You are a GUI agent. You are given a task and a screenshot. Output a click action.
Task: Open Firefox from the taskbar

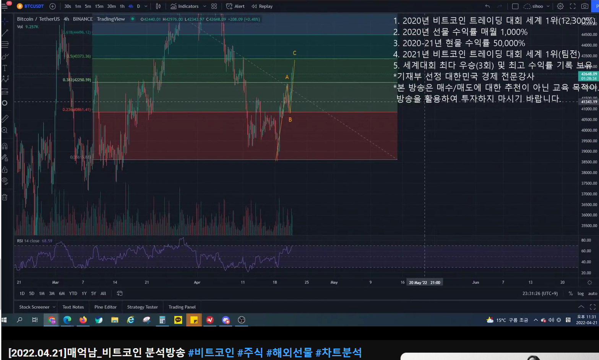pos(83,320)
